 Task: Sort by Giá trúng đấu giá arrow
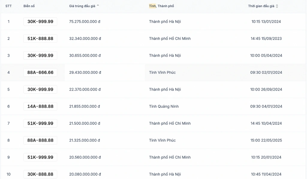[98, 5]
